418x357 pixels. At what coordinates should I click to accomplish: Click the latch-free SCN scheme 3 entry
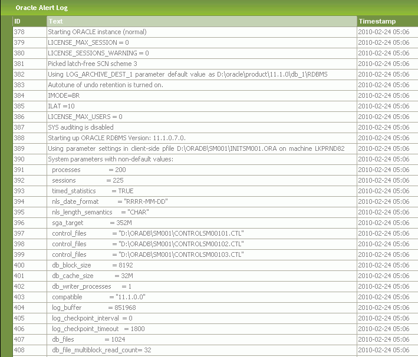click(92, 64)
